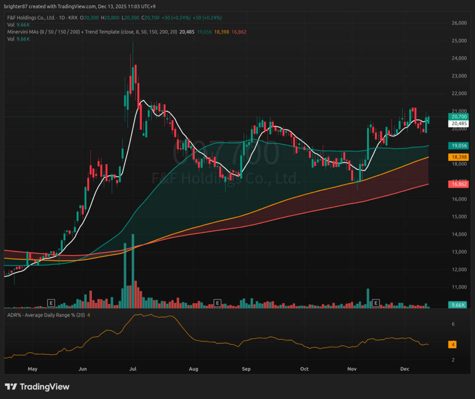Click the green 20,700 last price label
The image size is (475, 399).
(458, 117)
